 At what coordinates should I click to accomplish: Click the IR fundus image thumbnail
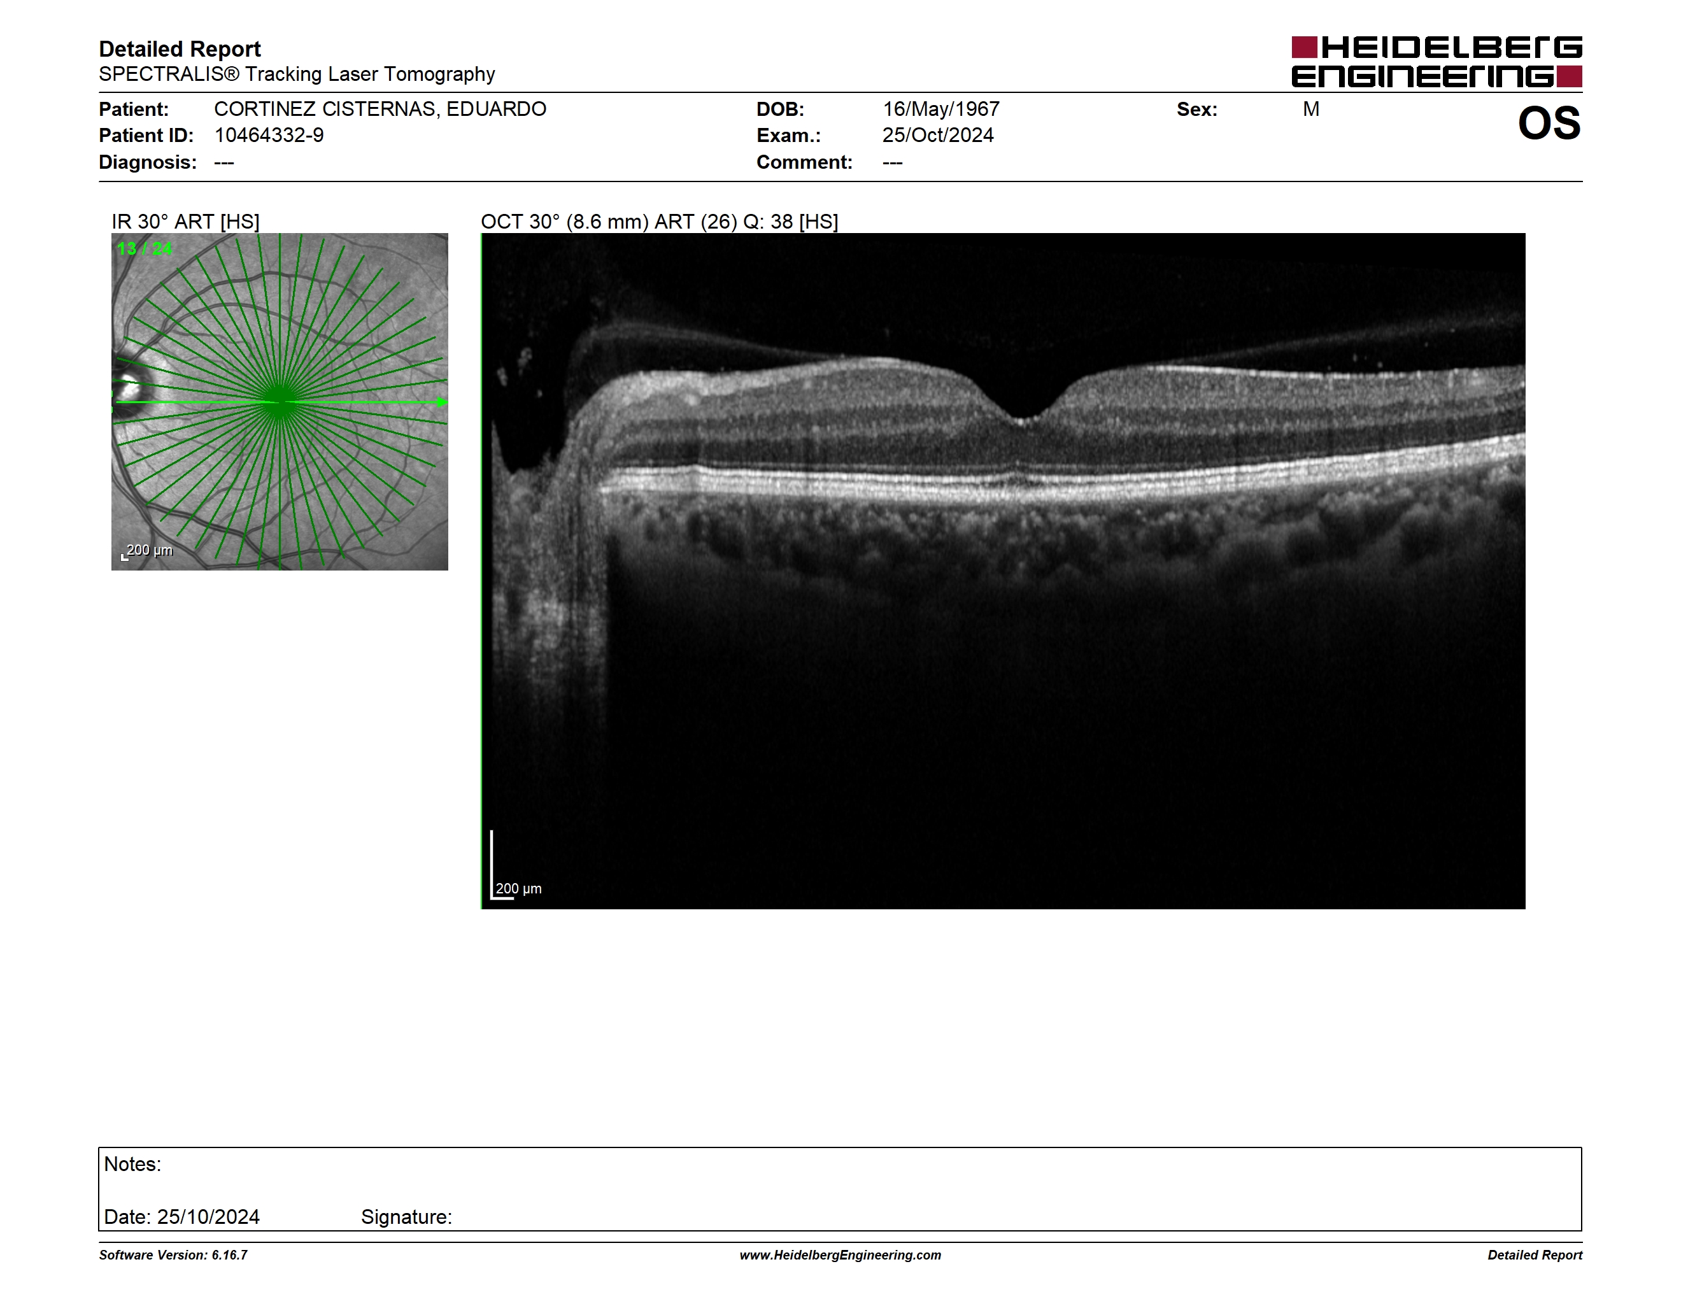(x=280, y=402)
